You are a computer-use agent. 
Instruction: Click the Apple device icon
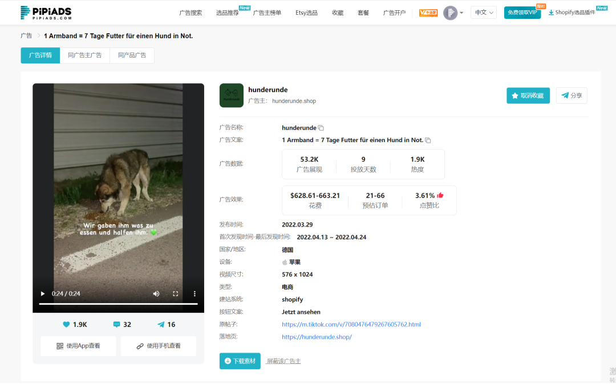click(x=285, y=262)
